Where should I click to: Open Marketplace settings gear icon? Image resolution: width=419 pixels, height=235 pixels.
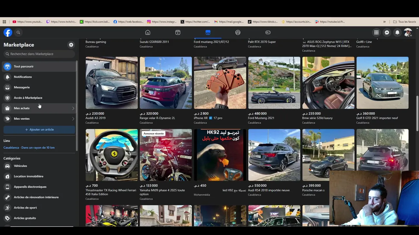[x=71, y=45]
